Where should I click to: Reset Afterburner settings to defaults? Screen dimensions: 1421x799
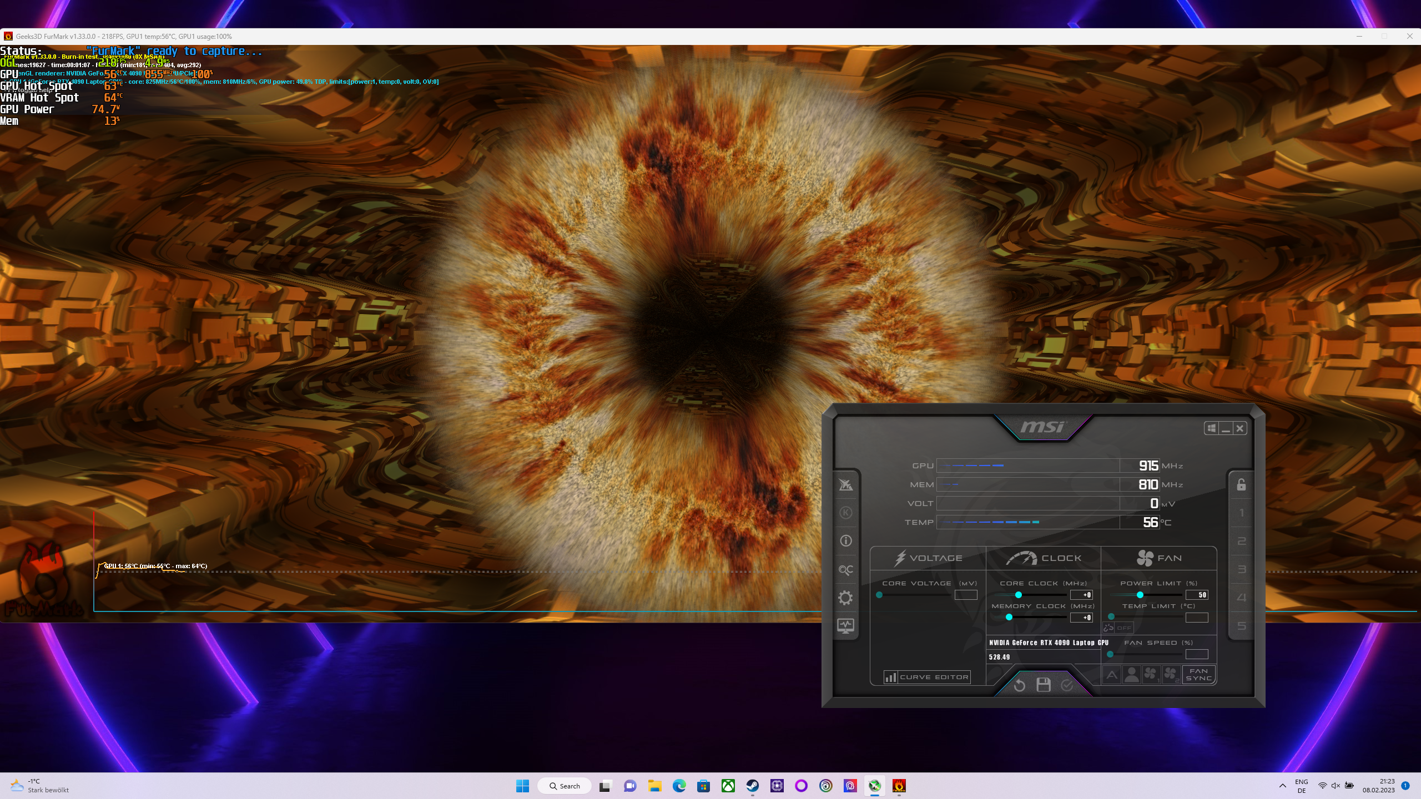(1019, 686)
